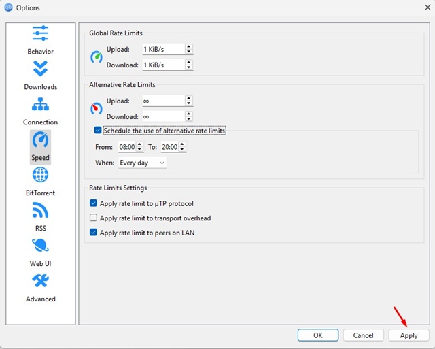Click the Alternative Upload rate input field
435x349 pixels.
pyautogui.click(x=162, y=101)
